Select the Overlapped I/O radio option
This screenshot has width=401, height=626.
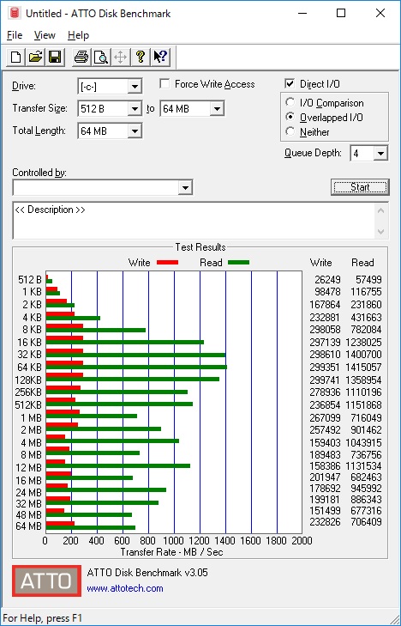[x=290, y=118]
